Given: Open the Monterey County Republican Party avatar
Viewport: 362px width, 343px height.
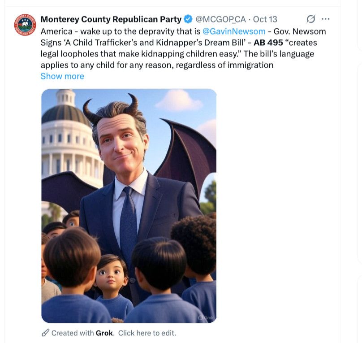Looking at the screenshot, I should point(25,25).
